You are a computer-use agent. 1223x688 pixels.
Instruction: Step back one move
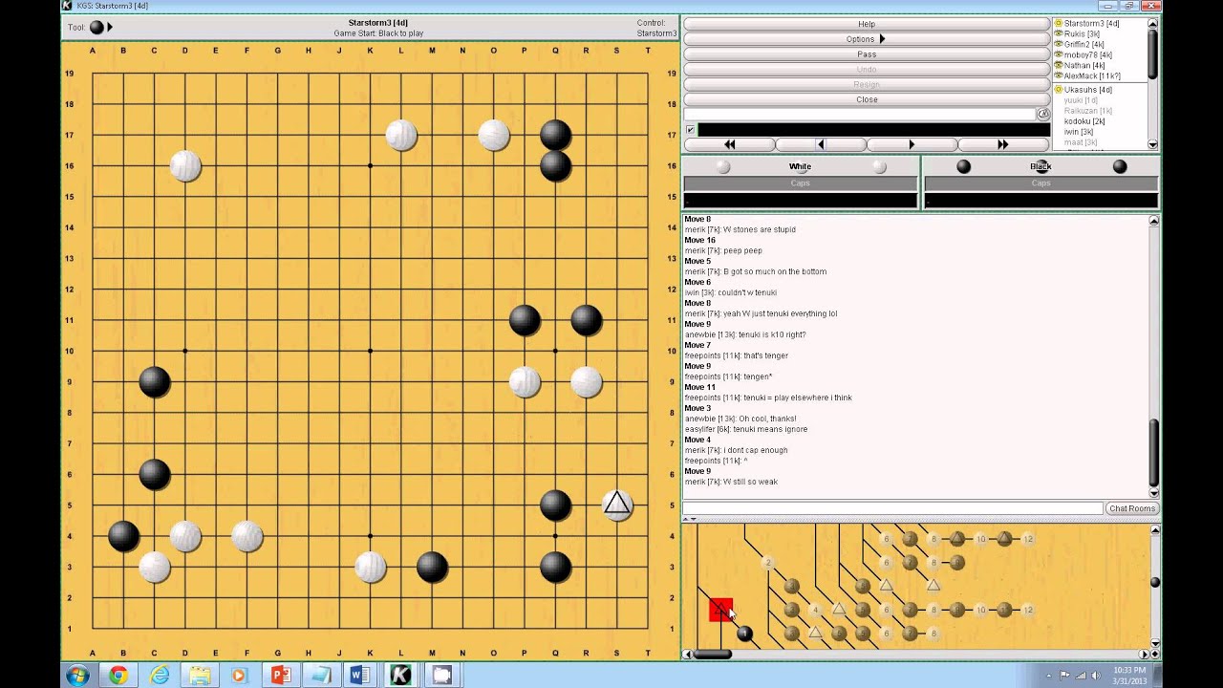(820, 144)
